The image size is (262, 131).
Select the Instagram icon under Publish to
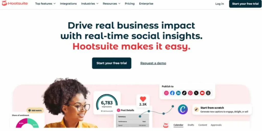point(166,93)
